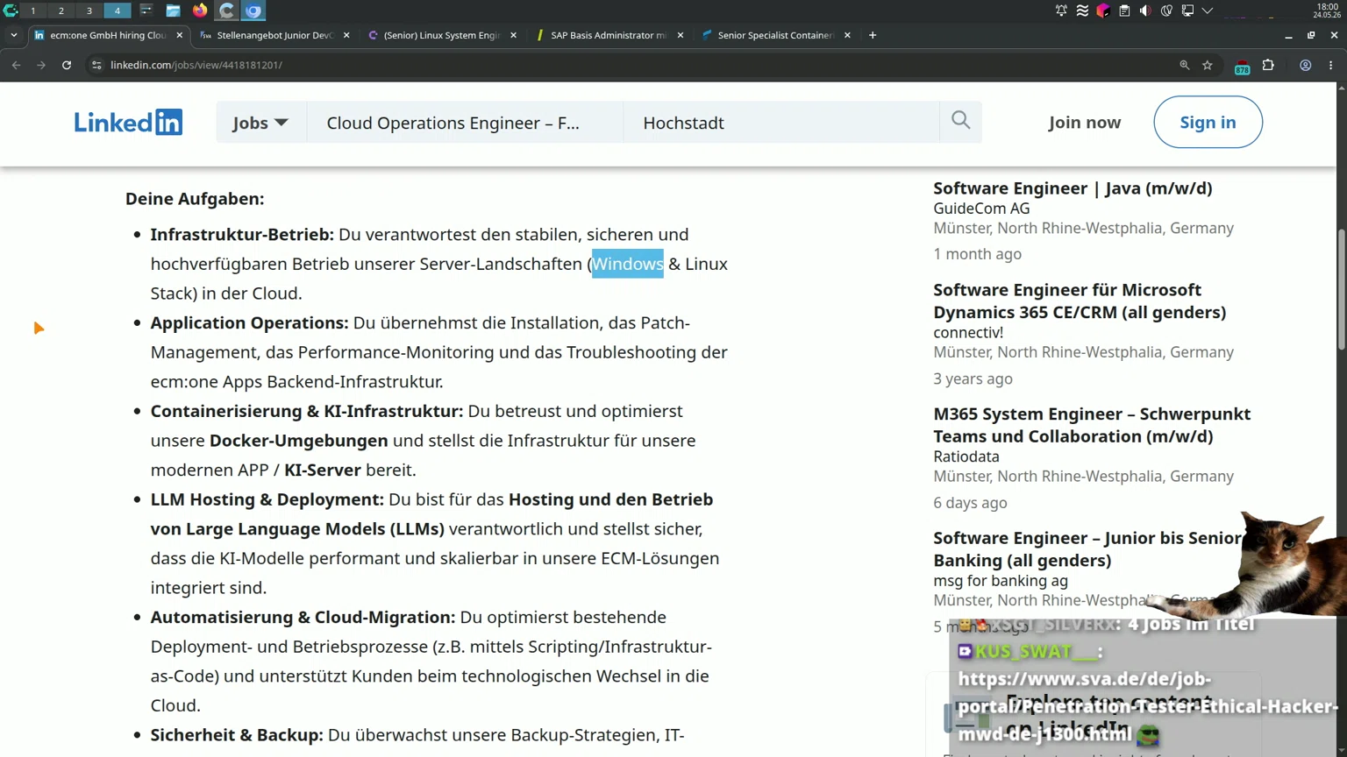Expand the Jobs dropdown on LinkedIn
This screenshot has width=1347, height=757.
point(260,123)
